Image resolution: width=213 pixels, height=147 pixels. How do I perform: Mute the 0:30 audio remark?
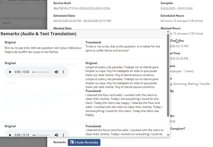(56, 72)
